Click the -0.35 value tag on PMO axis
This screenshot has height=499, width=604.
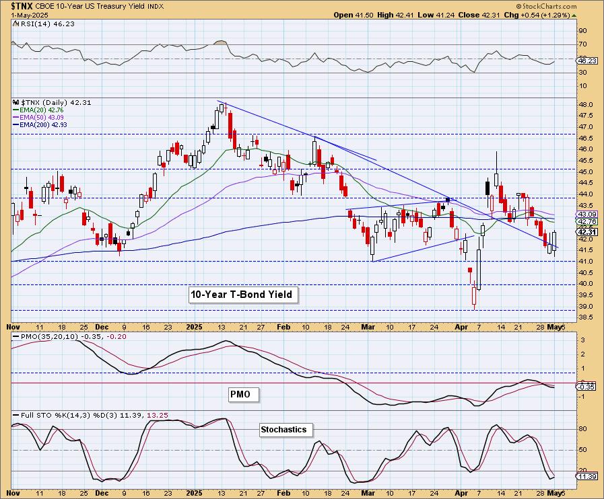pos(587,387)
